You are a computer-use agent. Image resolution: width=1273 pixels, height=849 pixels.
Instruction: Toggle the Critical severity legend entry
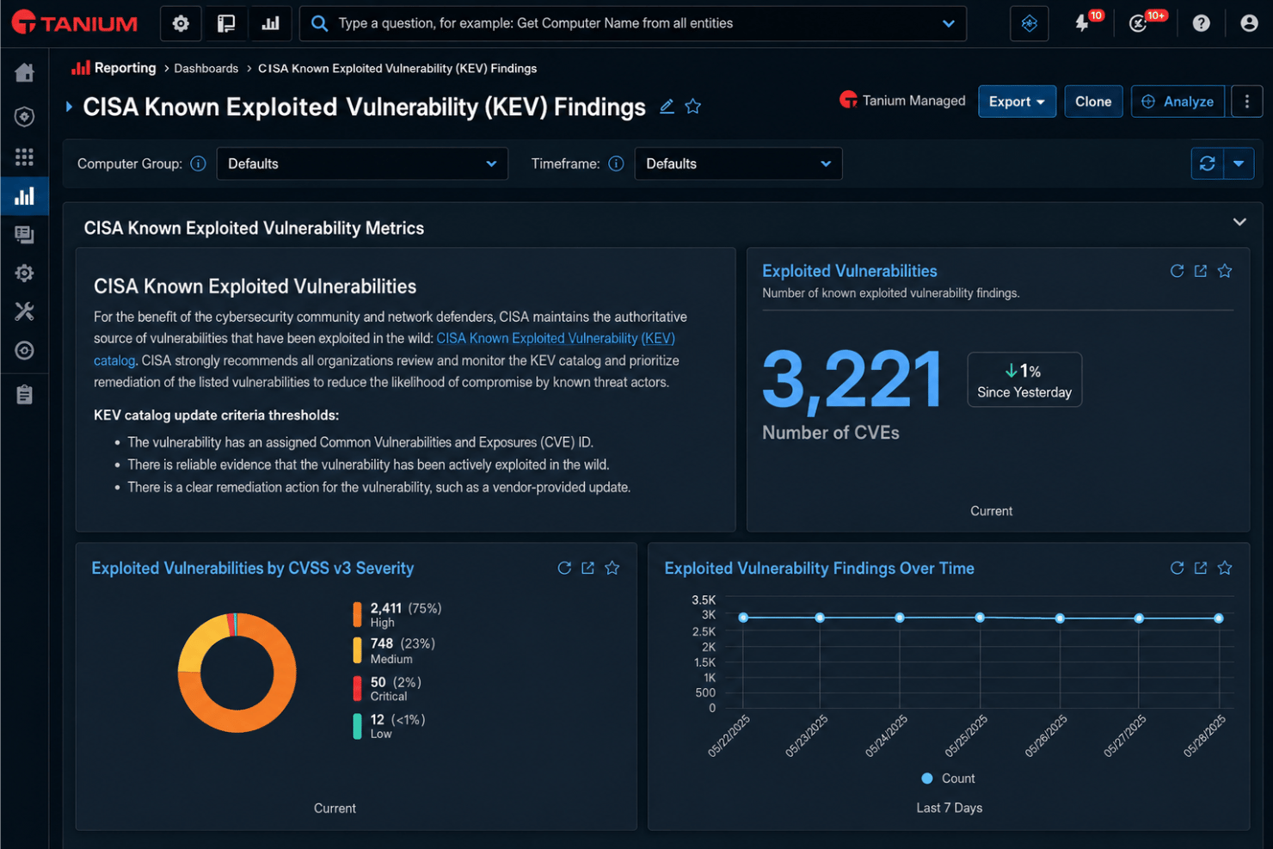(x=387, y=688)
